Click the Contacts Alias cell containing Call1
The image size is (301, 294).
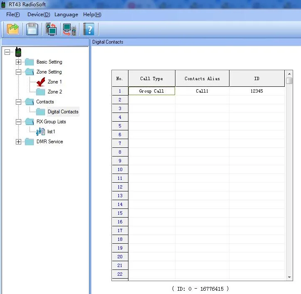pyautogui.click(x=202, y=91)
